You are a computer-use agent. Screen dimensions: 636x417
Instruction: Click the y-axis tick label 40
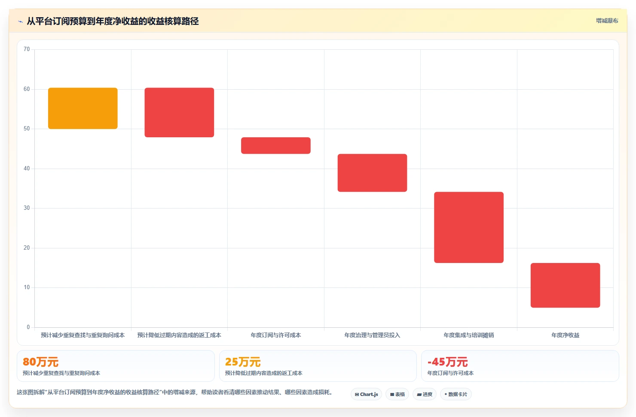(27, 169)
